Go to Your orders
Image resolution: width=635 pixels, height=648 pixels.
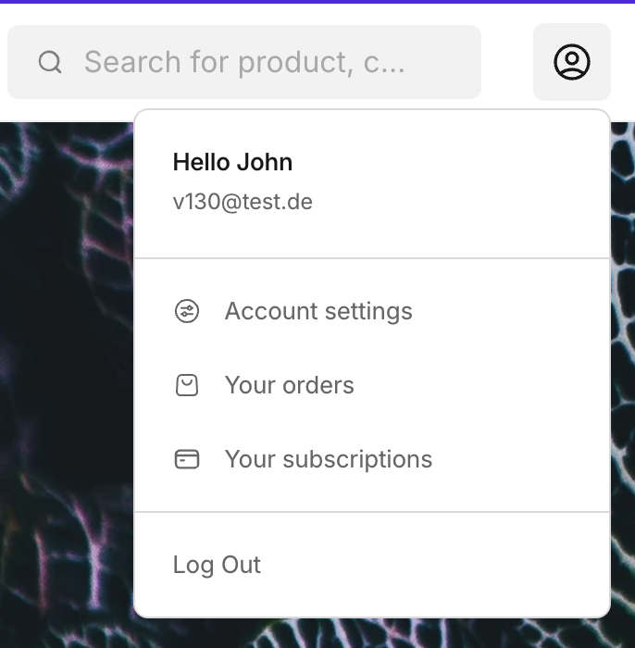click(x=289, y=385)
